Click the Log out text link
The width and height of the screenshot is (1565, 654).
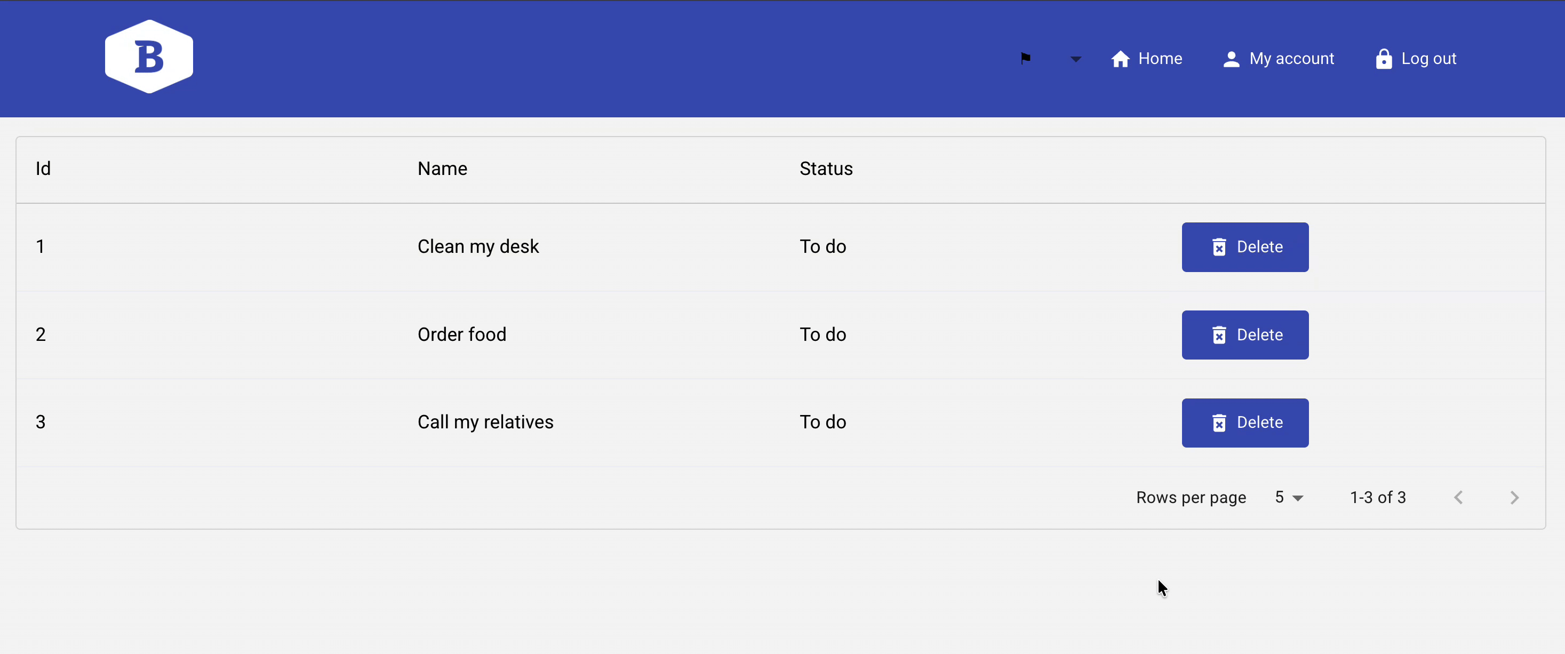point(1428,58)
